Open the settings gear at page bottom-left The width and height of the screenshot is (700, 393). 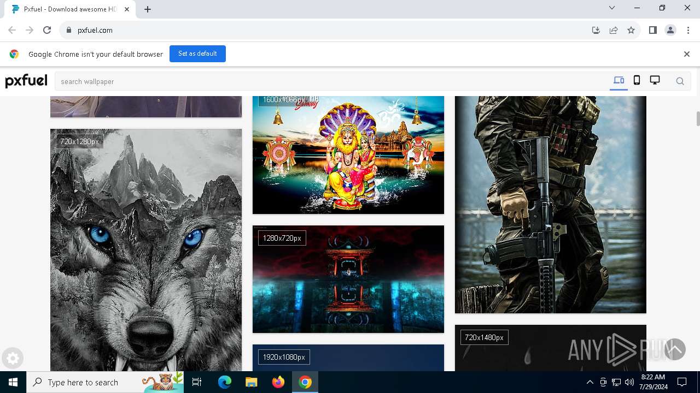pos(13,359)
